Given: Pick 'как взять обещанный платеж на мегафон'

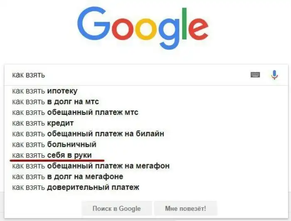Looking at the screenshot, I should [x=91, y=166].
